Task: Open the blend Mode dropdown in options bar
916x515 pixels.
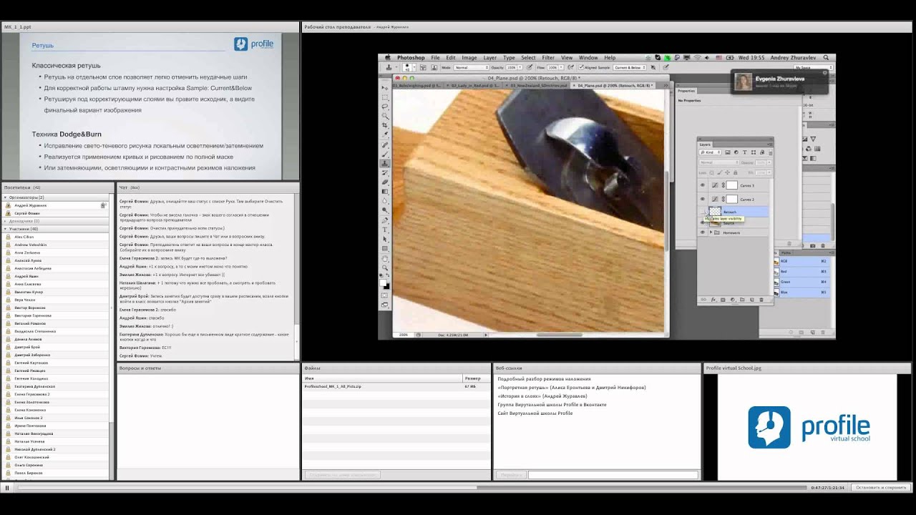Action: coord(472,67)
